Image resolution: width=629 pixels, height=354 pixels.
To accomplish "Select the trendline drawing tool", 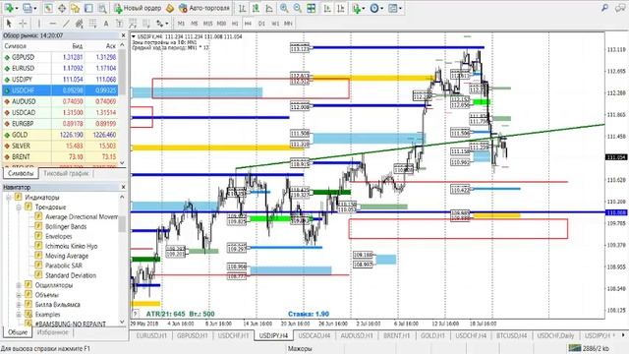I will (66, 24).
